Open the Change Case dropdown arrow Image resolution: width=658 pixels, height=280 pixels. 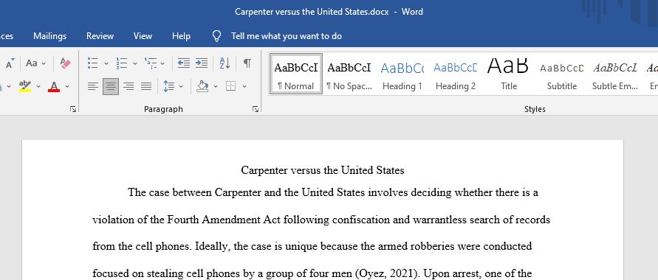coord(44,63)
